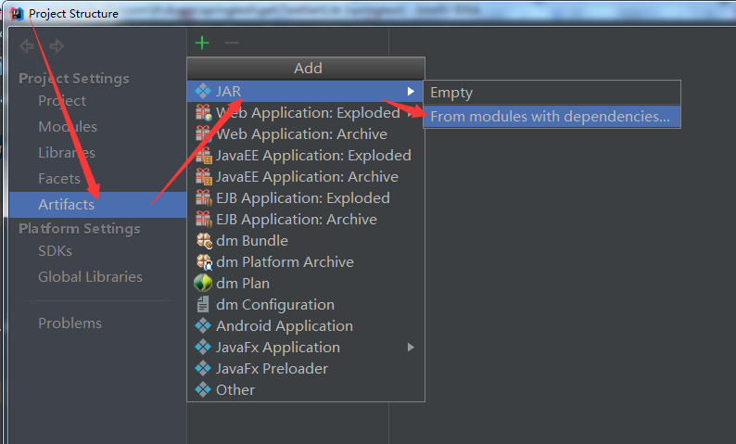
Task: Select Web Application: Exploded menu entry
Action: coord(306,113)
